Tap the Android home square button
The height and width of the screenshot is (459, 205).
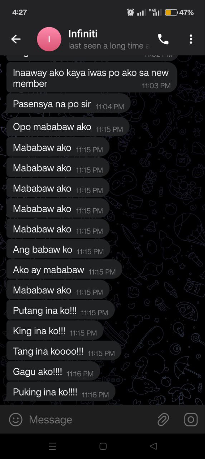(103, 446)
